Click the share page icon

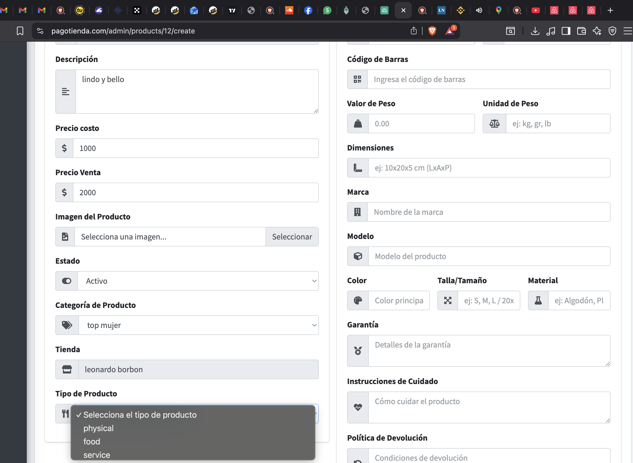[x=414, y=31]
